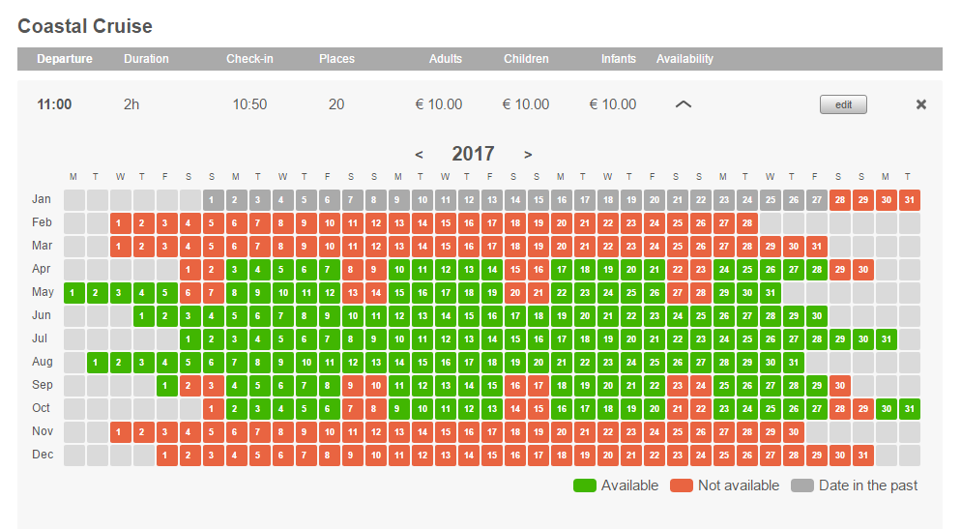Toggle availability for May 1
961x529 pixels.
(x=74, y=292)
